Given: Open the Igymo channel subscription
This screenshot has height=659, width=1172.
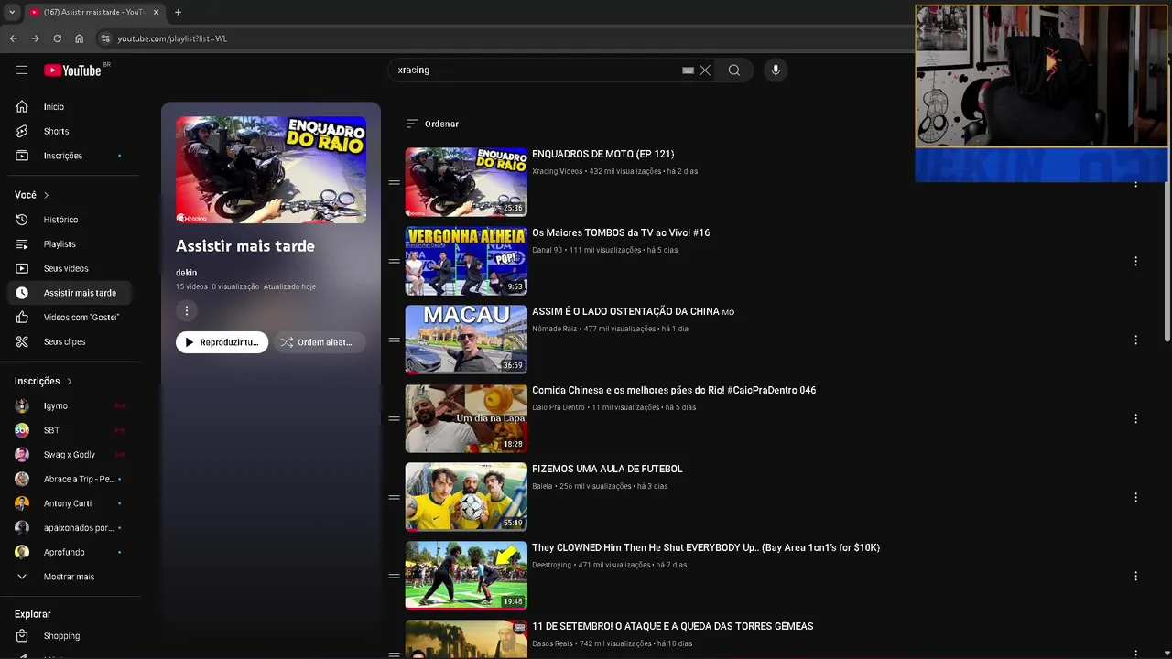Looking at the screenshot, I should [x=71, y=405].
